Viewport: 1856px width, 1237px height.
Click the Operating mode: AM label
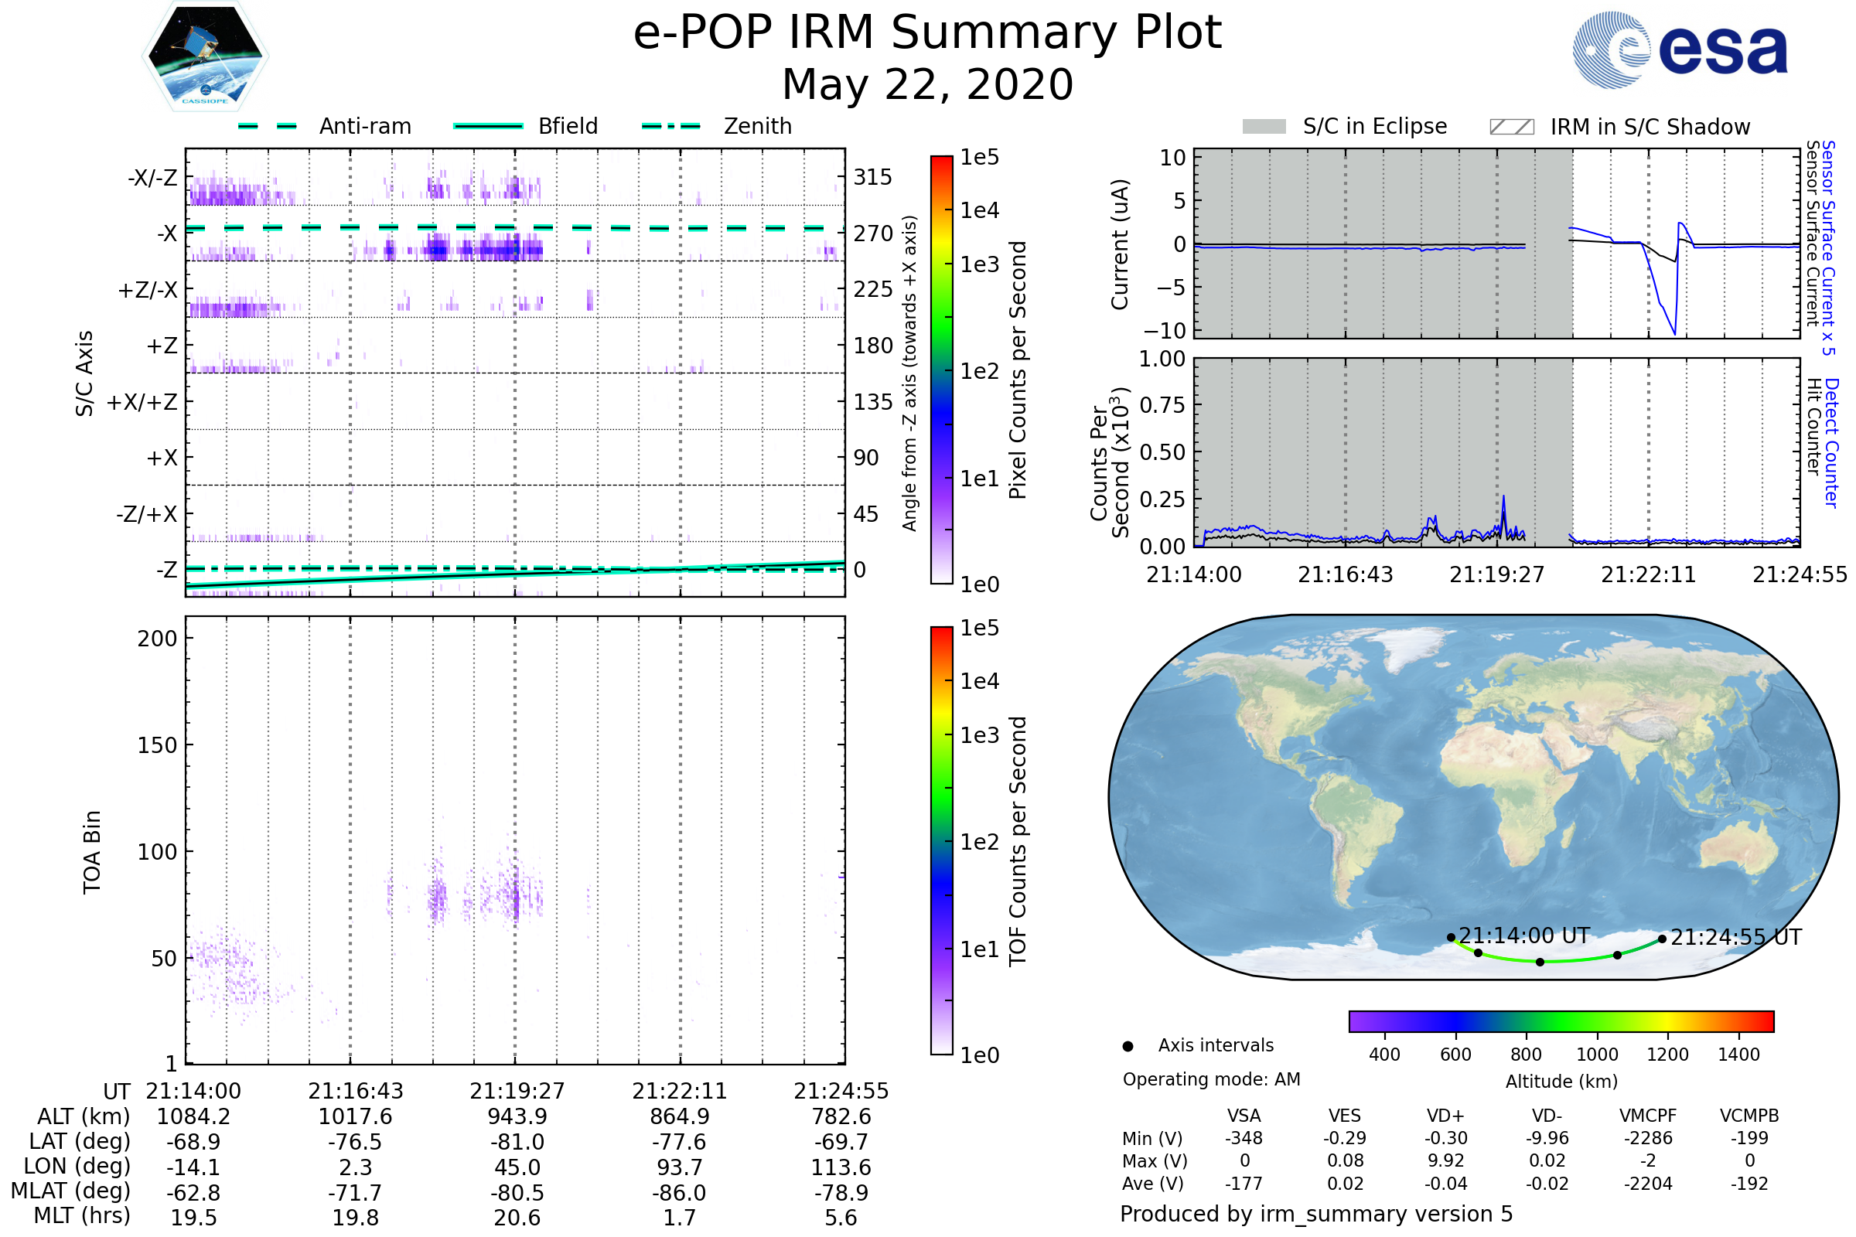(1211, 1079)
